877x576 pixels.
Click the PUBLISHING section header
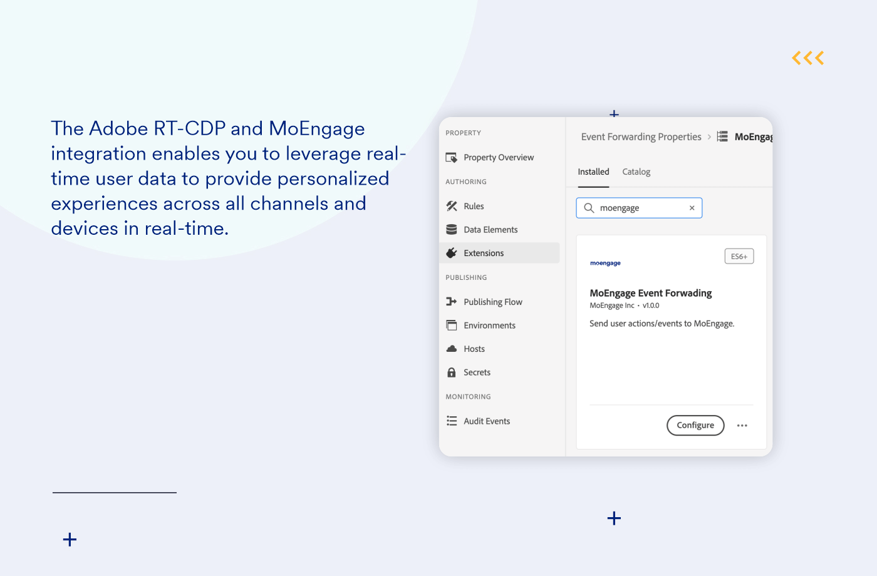[466, 277]
